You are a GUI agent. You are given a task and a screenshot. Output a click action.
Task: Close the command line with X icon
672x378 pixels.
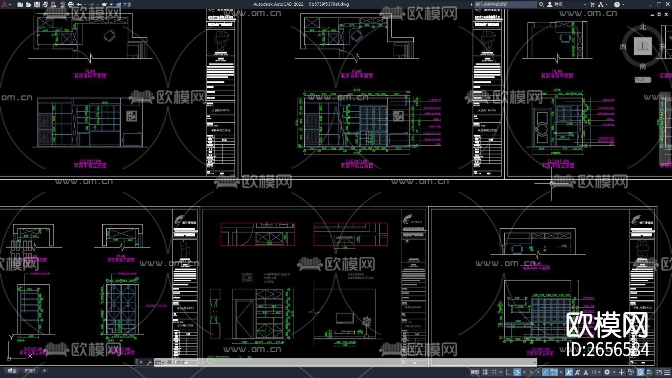141,362
